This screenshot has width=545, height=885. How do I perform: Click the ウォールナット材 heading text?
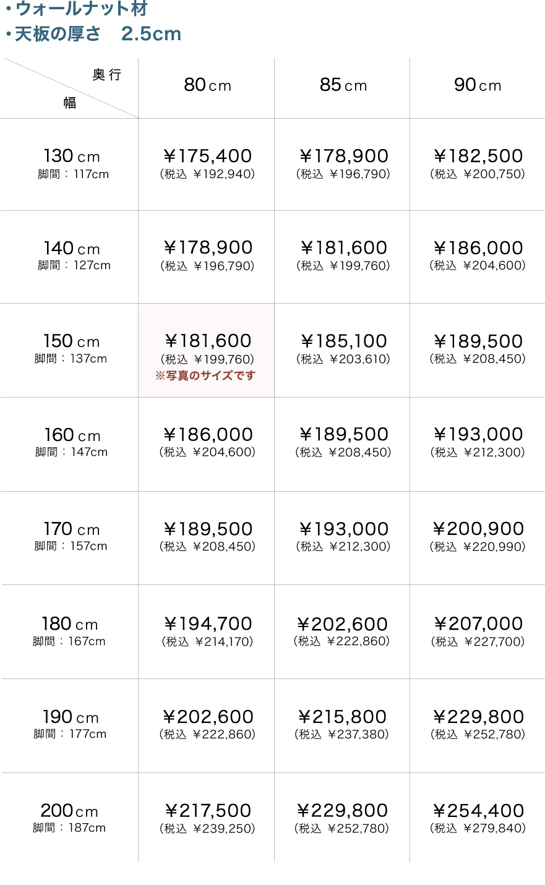81,9
